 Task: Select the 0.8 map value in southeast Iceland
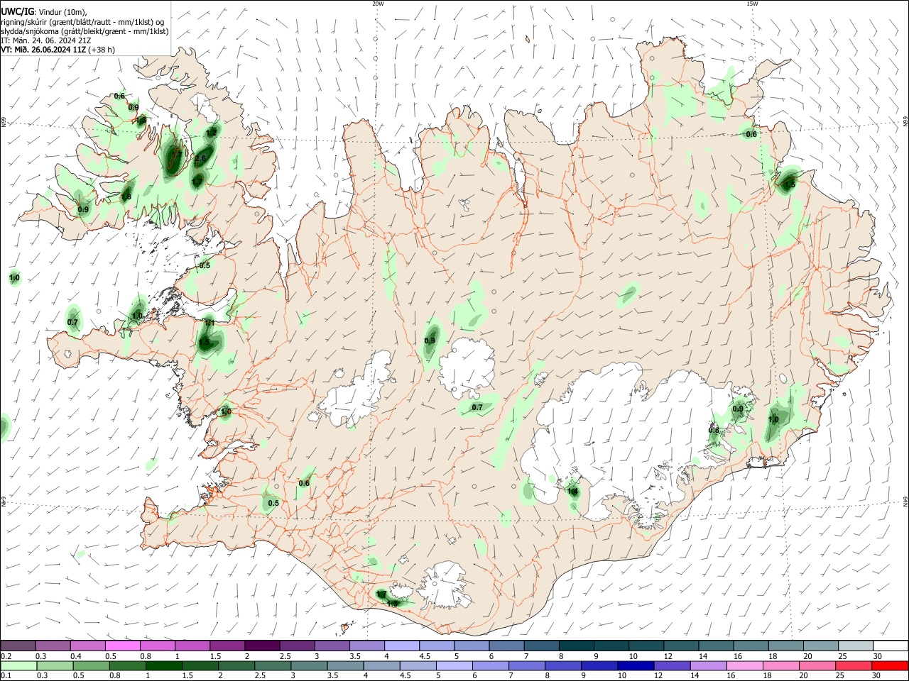click(x=714, y=431)
